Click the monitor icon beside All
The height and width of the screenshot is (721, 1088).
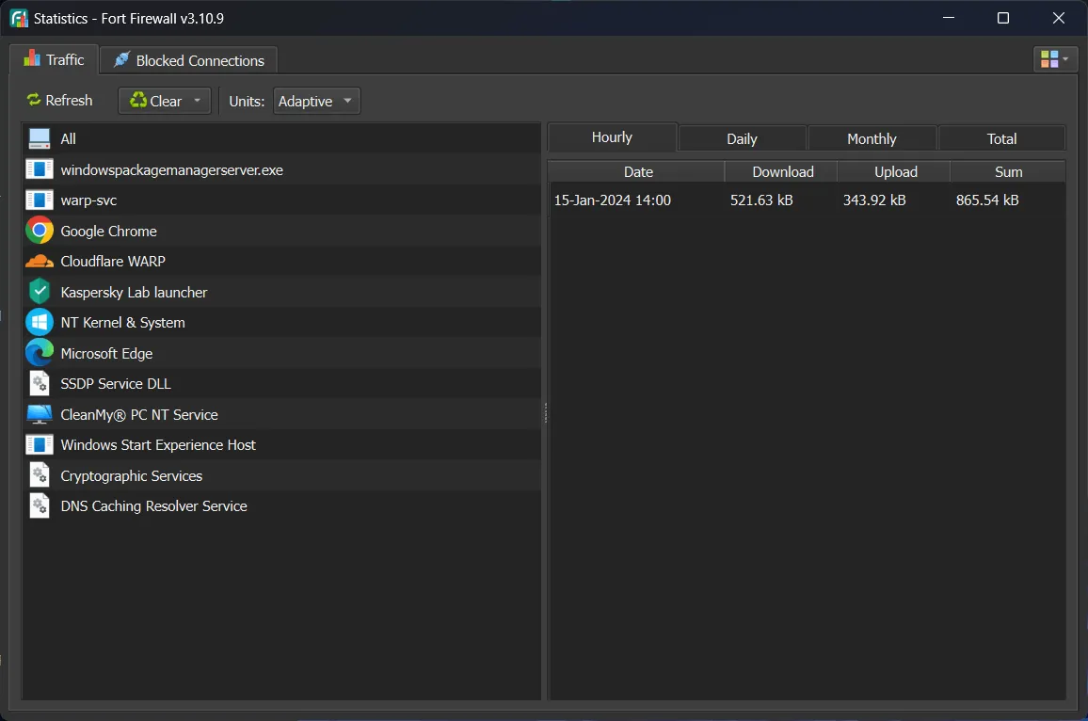[x=40, y=138]
